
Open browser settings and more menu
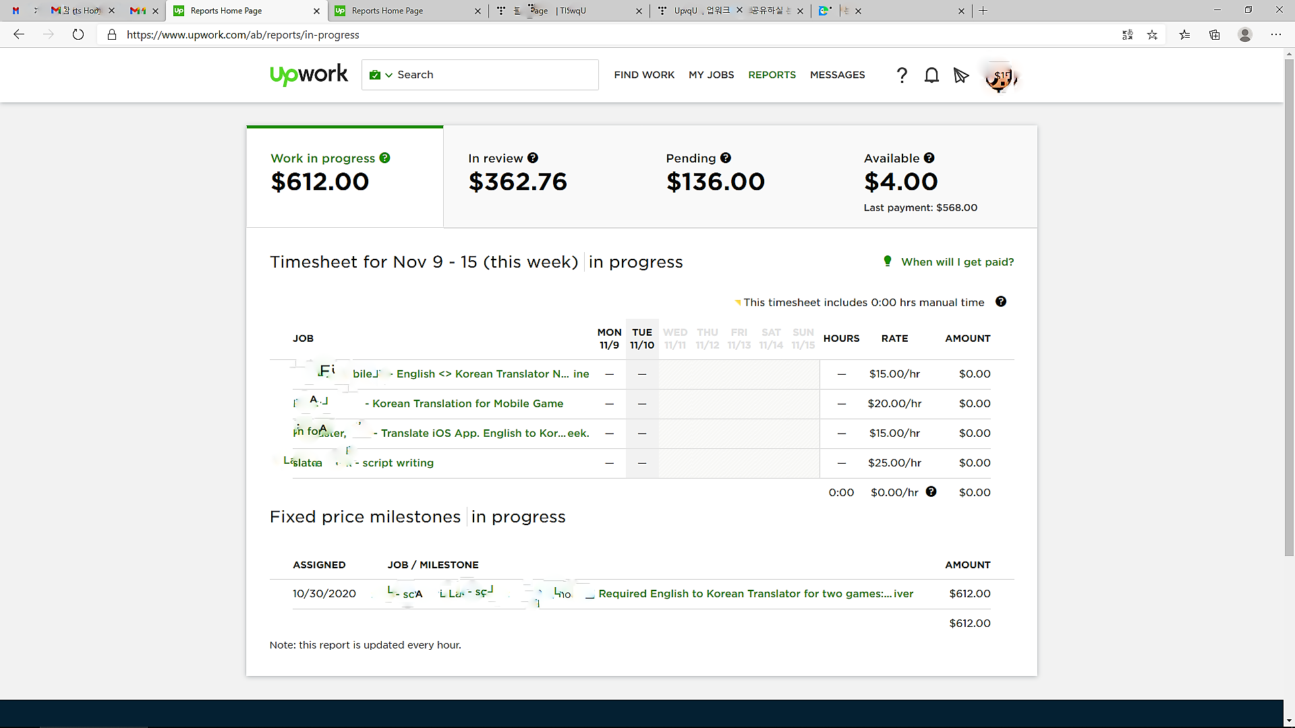coord(1275,34)
